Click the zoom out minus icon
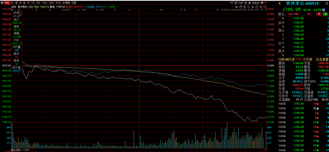The width and height of the screenshot is (329, 152). click(x=265, y=7)
